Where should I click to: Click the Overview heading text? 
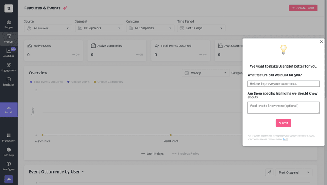point(38,73)
